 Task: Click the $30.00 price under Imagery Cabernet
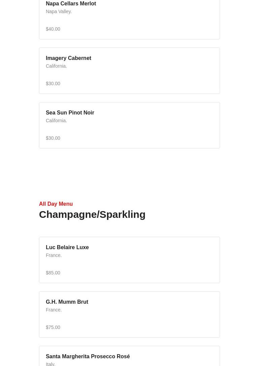(53, 84)
